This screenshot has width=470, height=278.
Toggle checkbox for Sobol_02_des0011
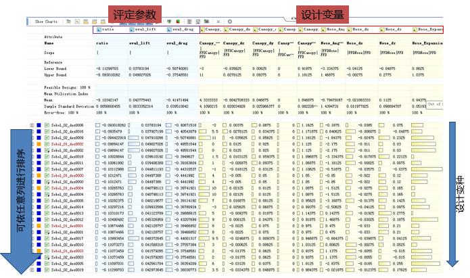[x=47, y=163]
